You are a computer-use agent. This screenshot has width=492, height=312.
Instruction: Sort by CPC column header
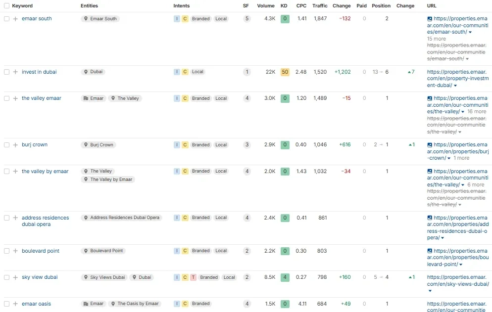[301, 5]
